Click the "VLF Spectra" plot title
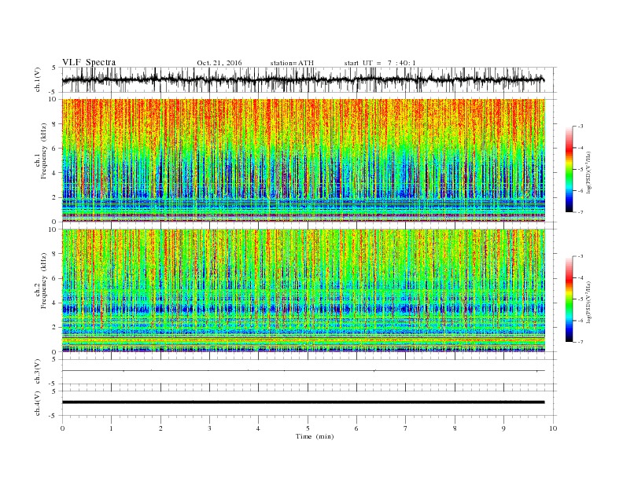The image size is (623, 481). tap(89, 62)
